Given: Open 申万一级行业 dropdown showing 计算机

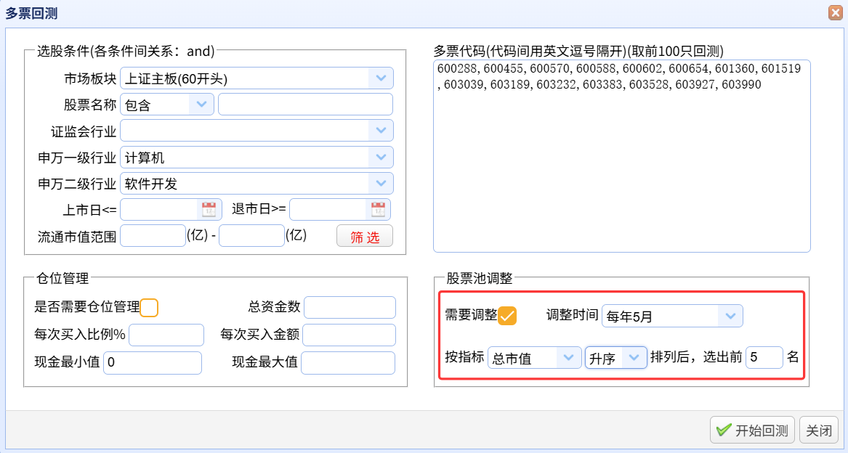Looking at the screenshot, I should tap(257, 158).
